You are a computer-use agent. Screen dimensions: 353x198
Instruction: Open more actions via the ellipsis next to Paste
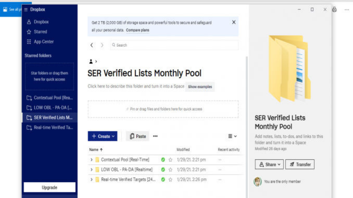pyautogui.click(x=155, y=136)
